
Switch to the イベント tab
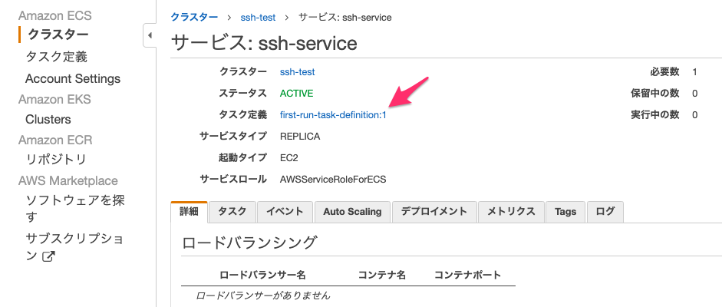tap(285, 212)
